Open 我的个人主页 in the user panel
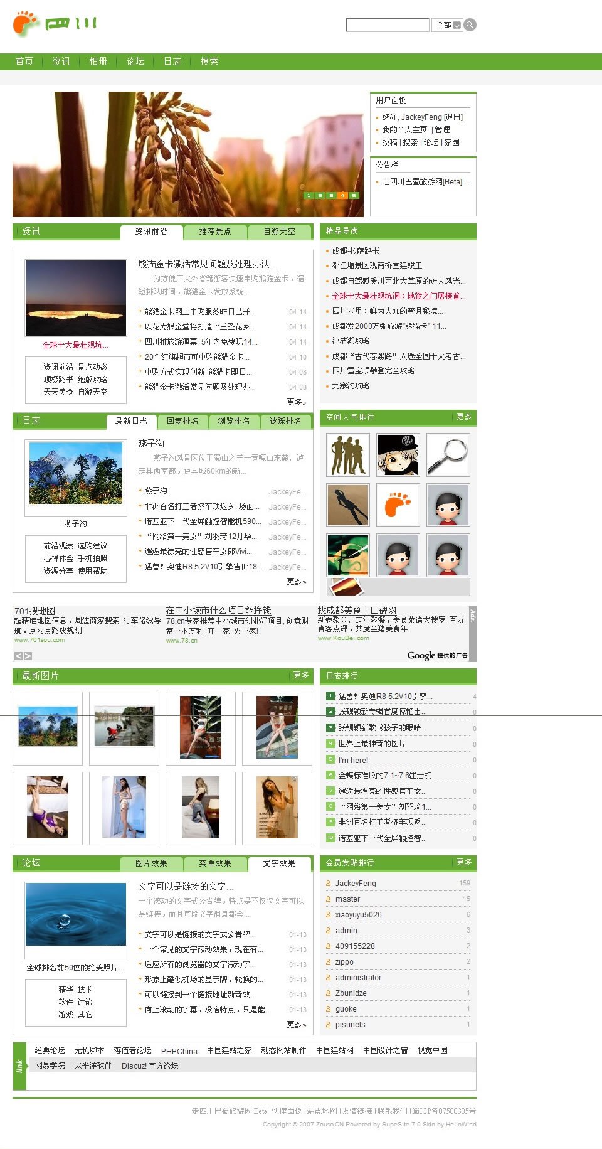602x1149 pixels. (404, 130)
